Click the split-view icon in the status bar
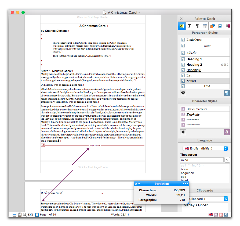Screen dimensions: 240x226 (14, 215)
